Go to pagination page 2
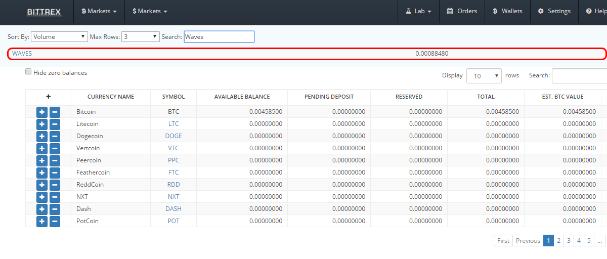Screen dimensions: 607x259 [558, 241]
